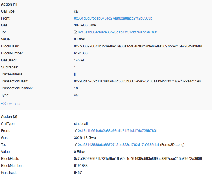Click contract icon beside Action 1 To address
Screen dimensions: 212x177
click(75, 32)
